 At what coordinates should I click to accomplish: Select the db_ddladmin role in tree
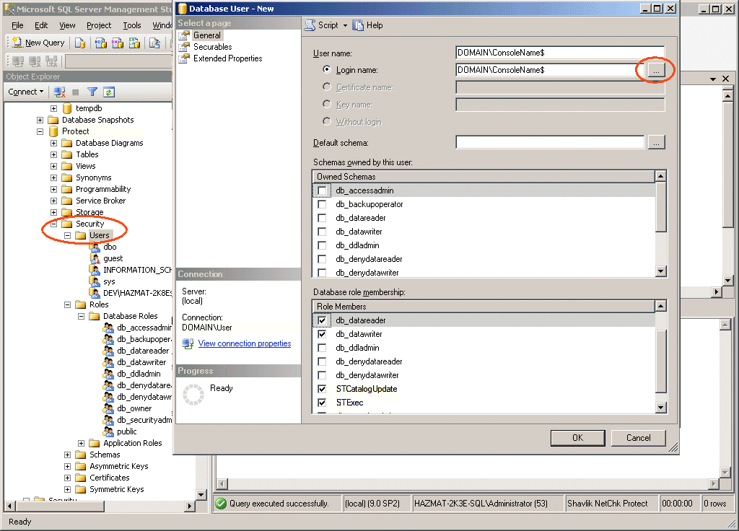[x=139, y=374]
